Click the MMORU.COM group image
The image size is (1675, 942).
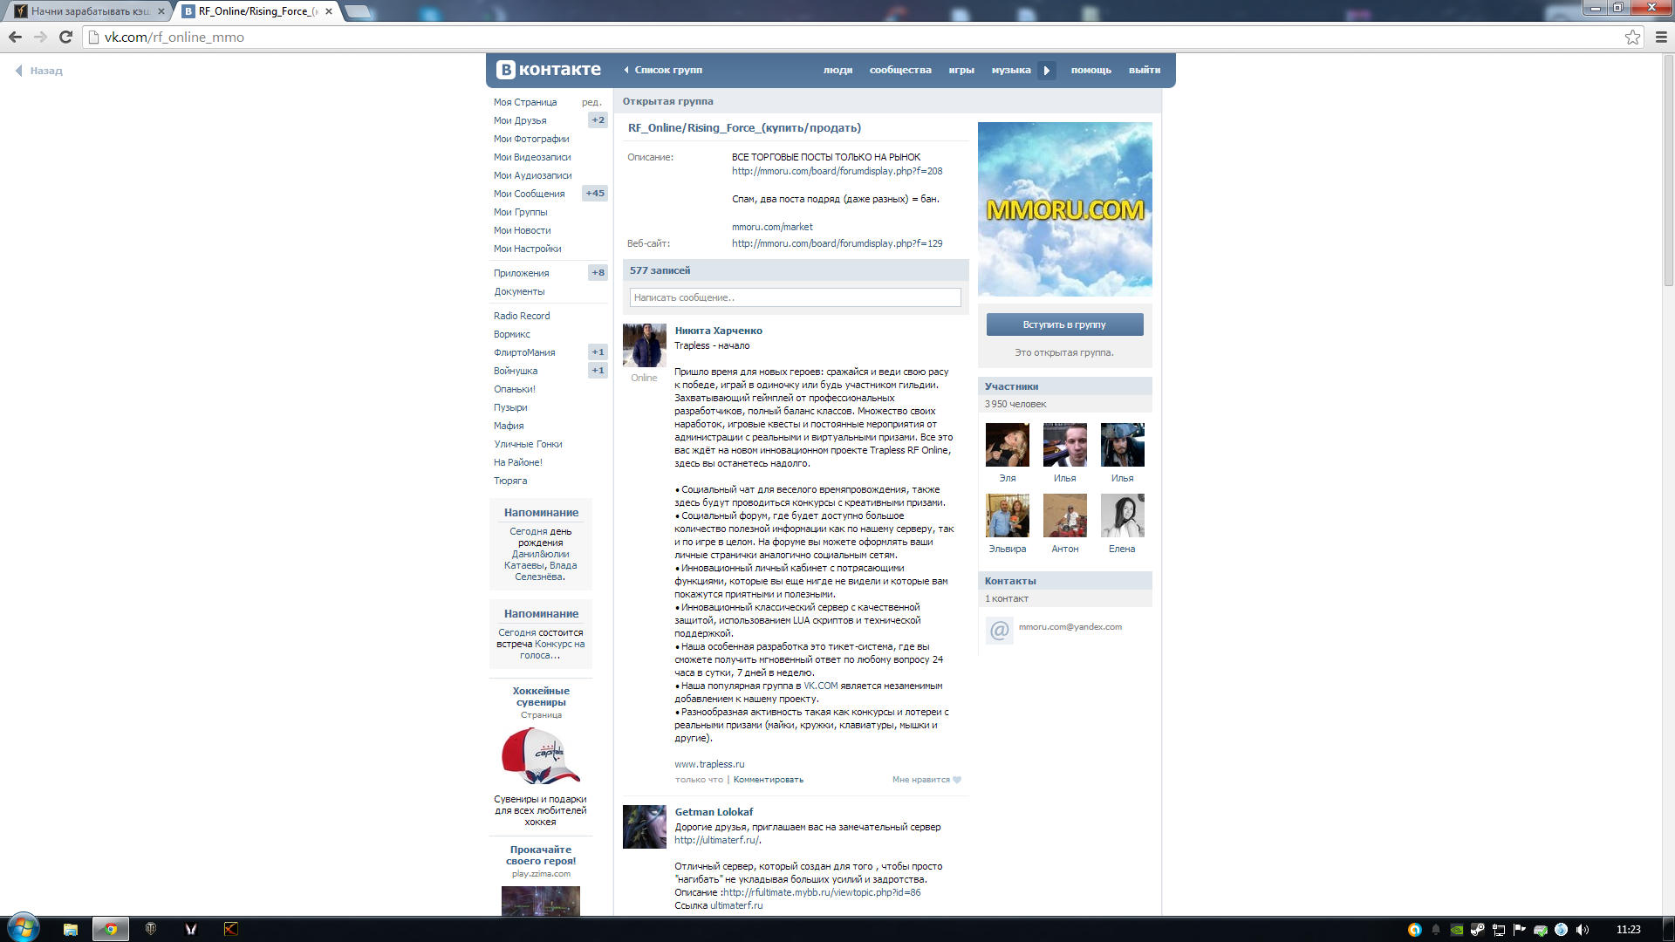point(1064,209)
